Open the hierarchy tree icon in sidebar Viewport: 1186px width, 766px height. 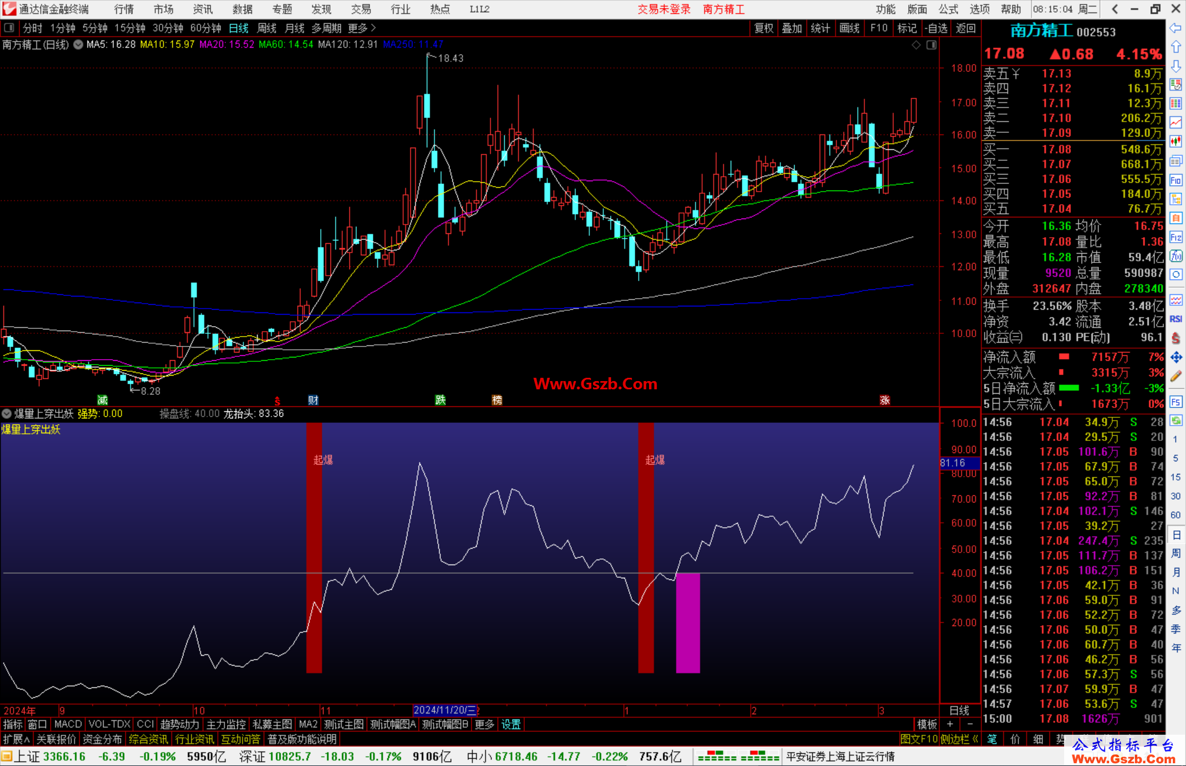pyautogui.click(x=1176, y=199)
